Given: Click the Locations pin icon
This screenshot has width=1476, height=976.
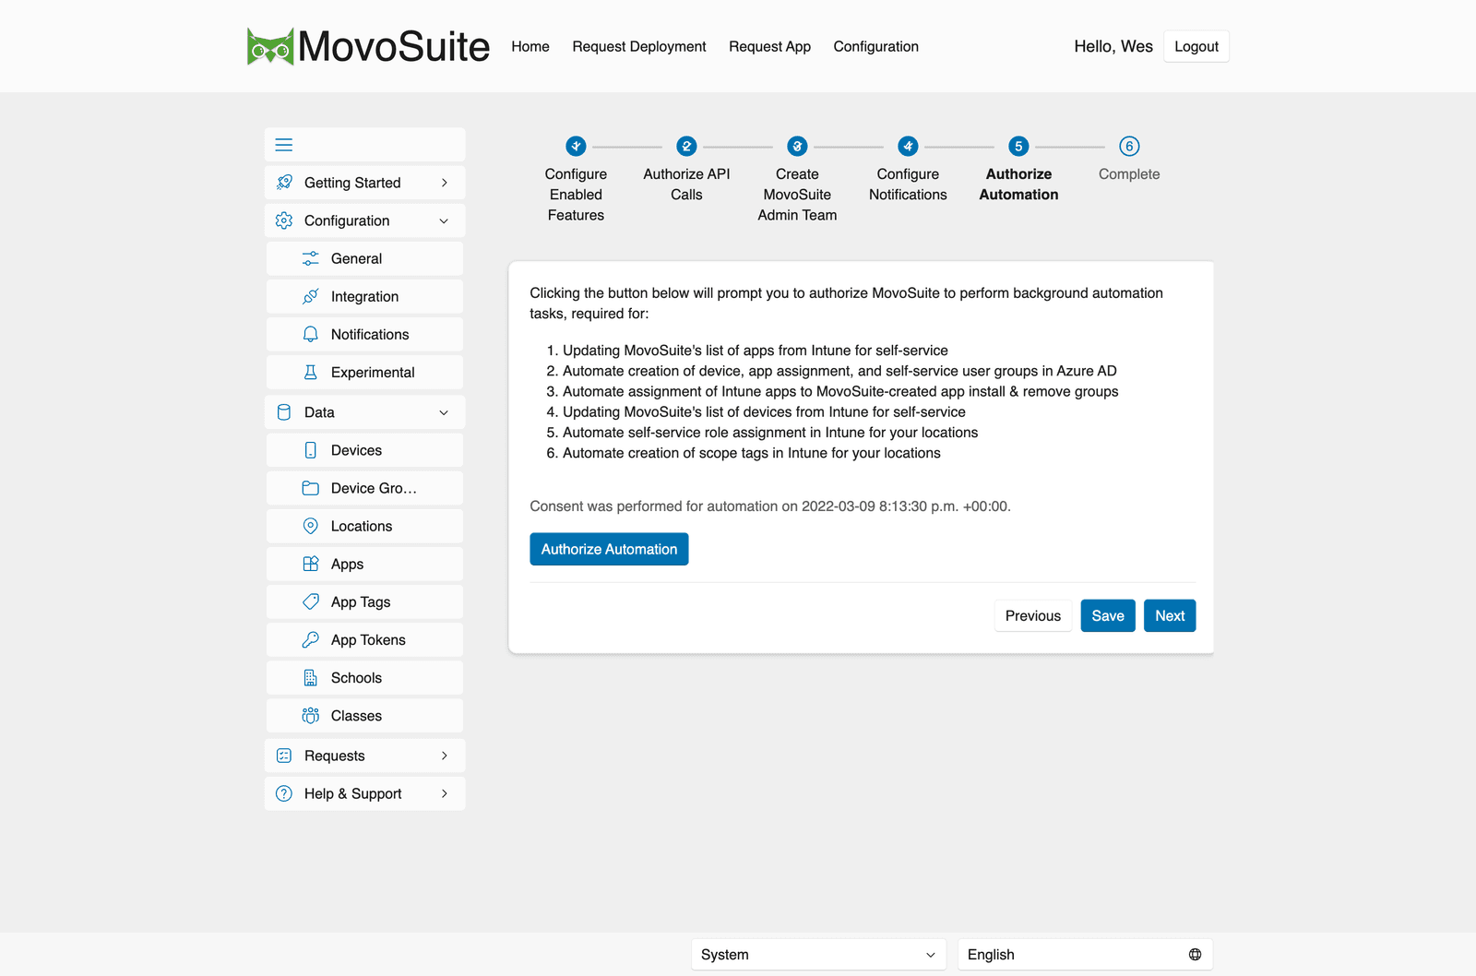Looking at the screenshot, I should (x=311, y=526).
